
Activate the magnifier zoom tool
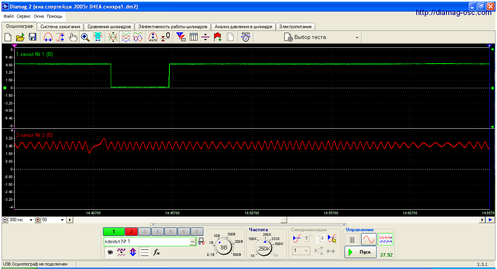point(85,37)
